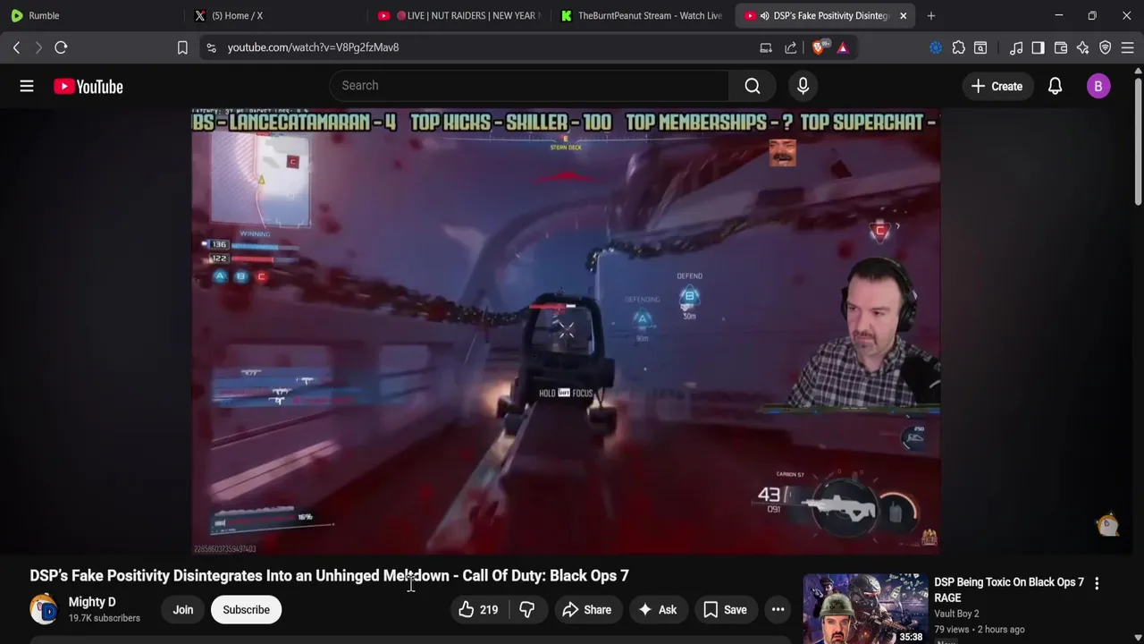Open a new browser tab
Screen dimensions: 1144x644
pyautogui.click(x=931, y=15)
